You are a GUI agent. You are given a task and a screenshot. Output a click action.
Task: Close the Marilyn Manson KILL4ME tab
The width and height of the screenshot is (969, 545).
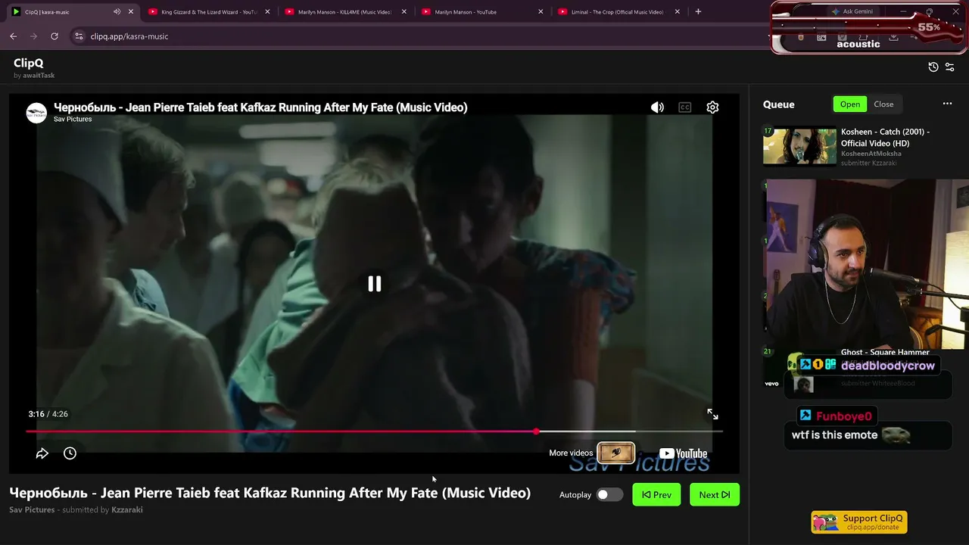coord(404,11)
